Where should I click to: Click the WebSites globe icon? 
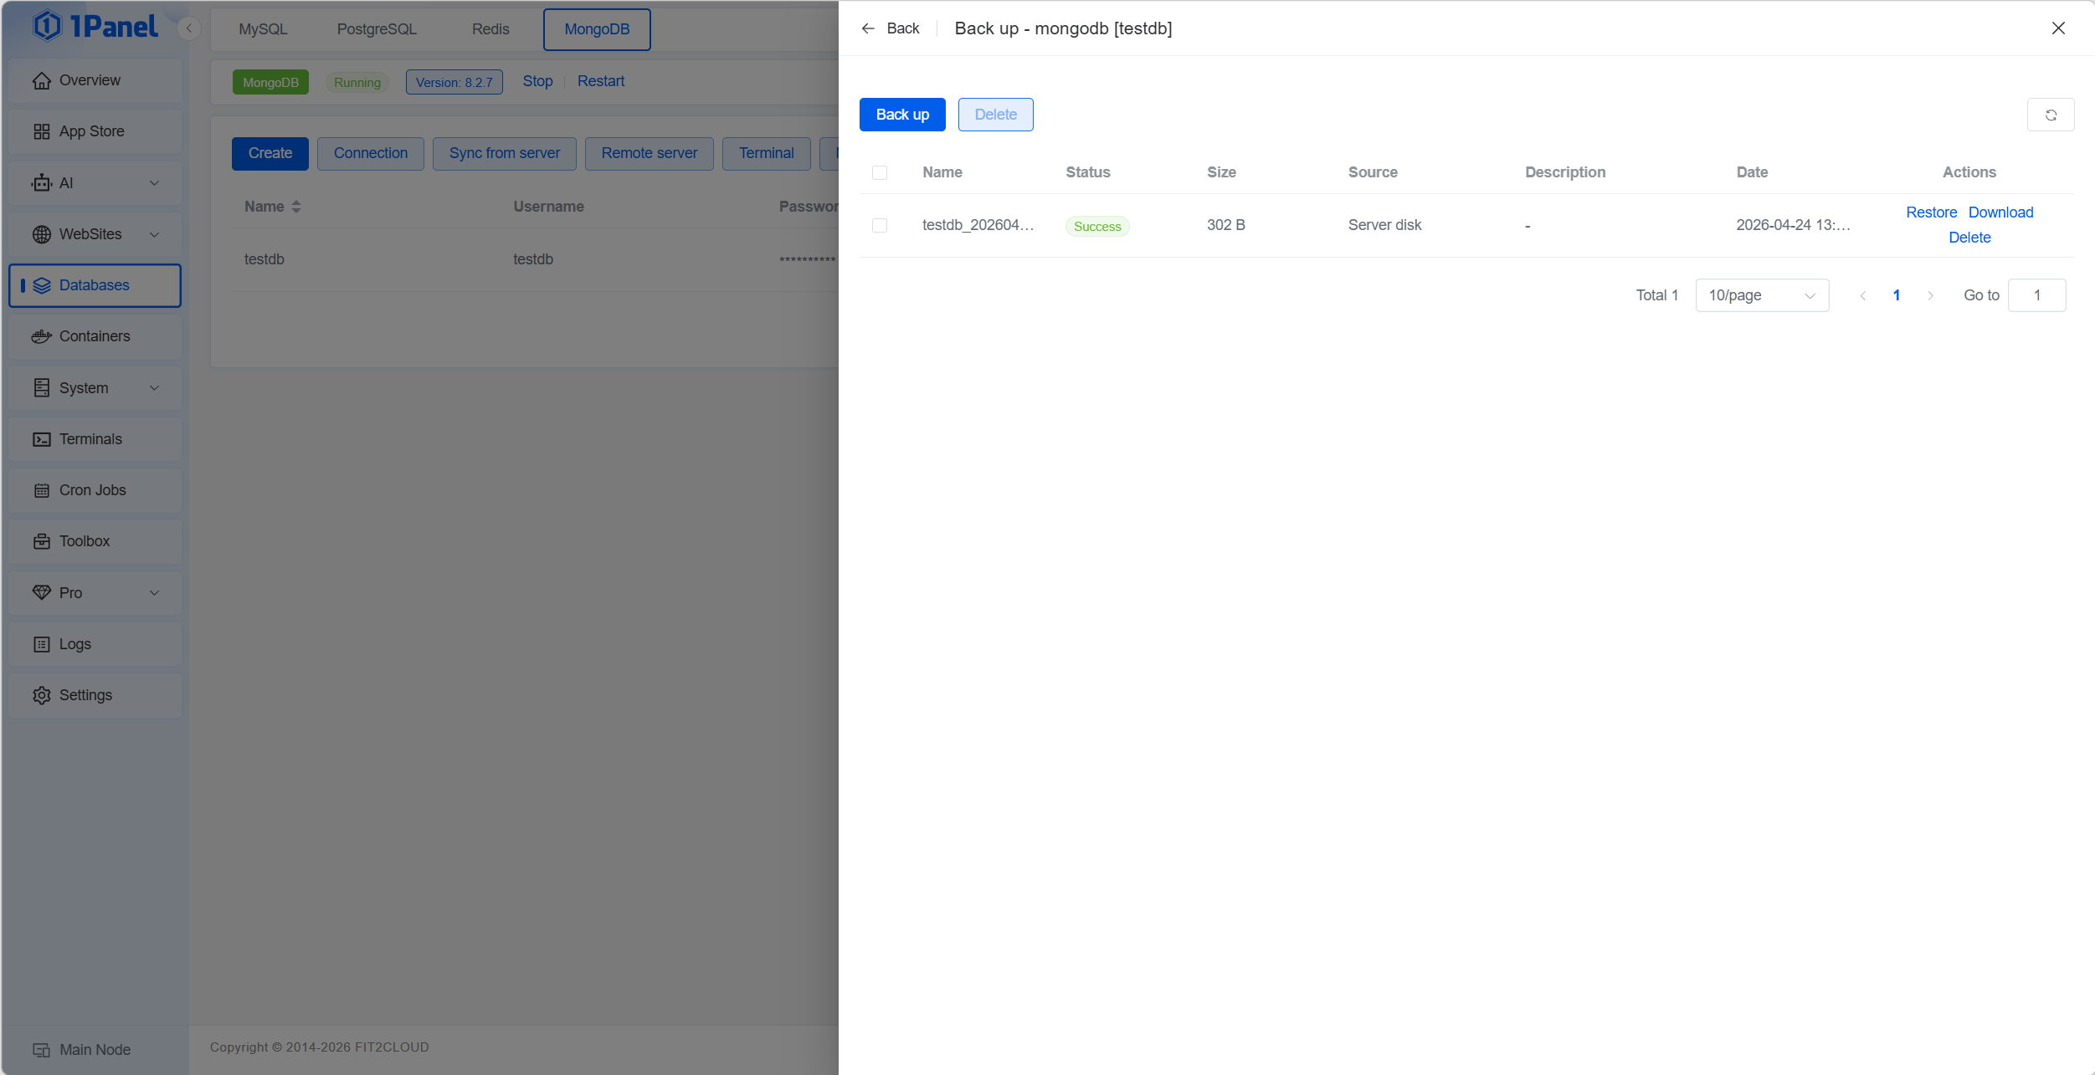click(42, 234)
